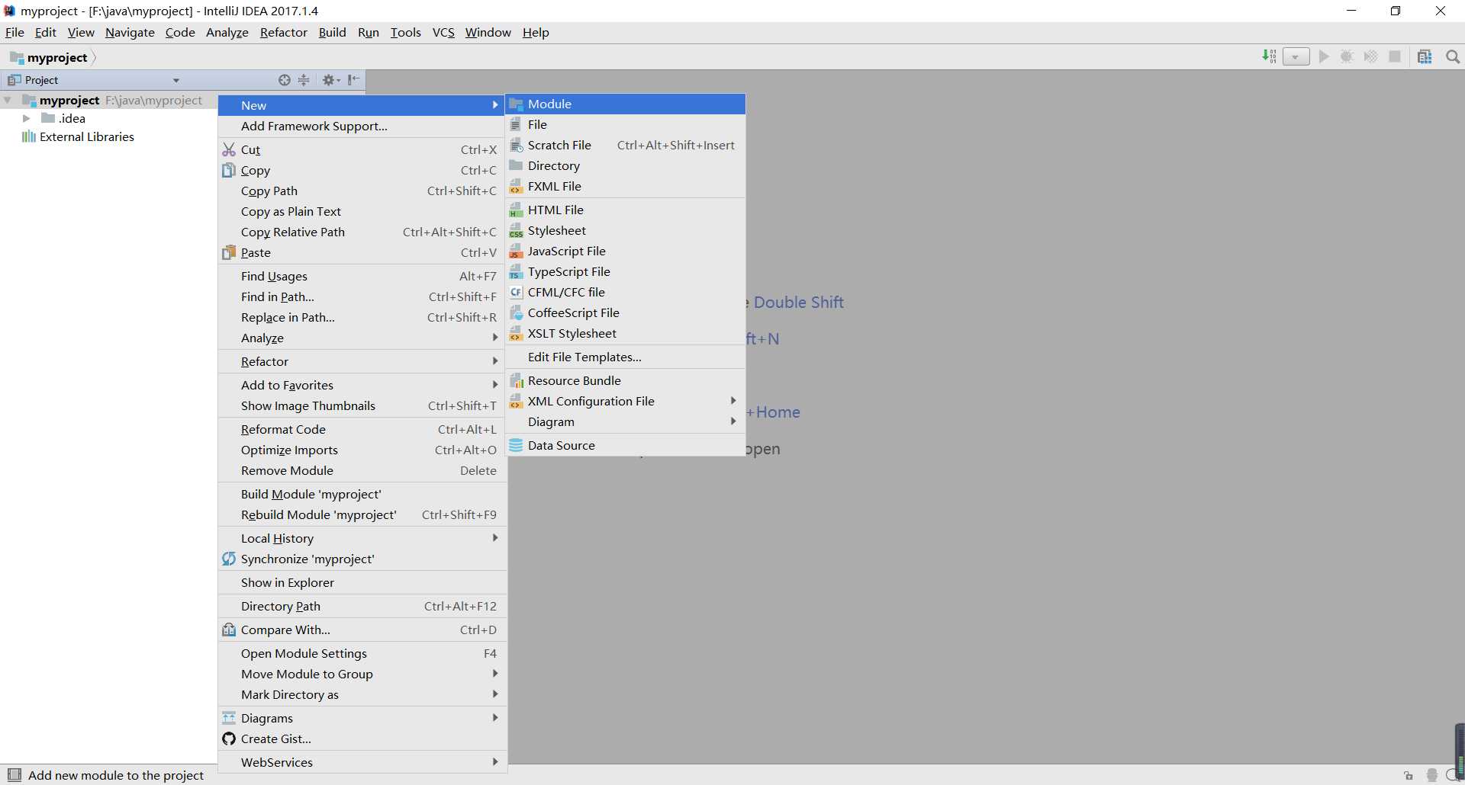Open the Project Structure icon
This screenshot has width=1465, height=785.
point(1425,56)
